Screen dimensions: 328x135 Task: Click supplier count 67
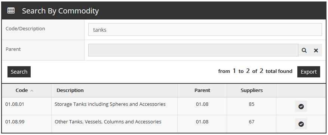pyautogui.click(x=251, y=122)
